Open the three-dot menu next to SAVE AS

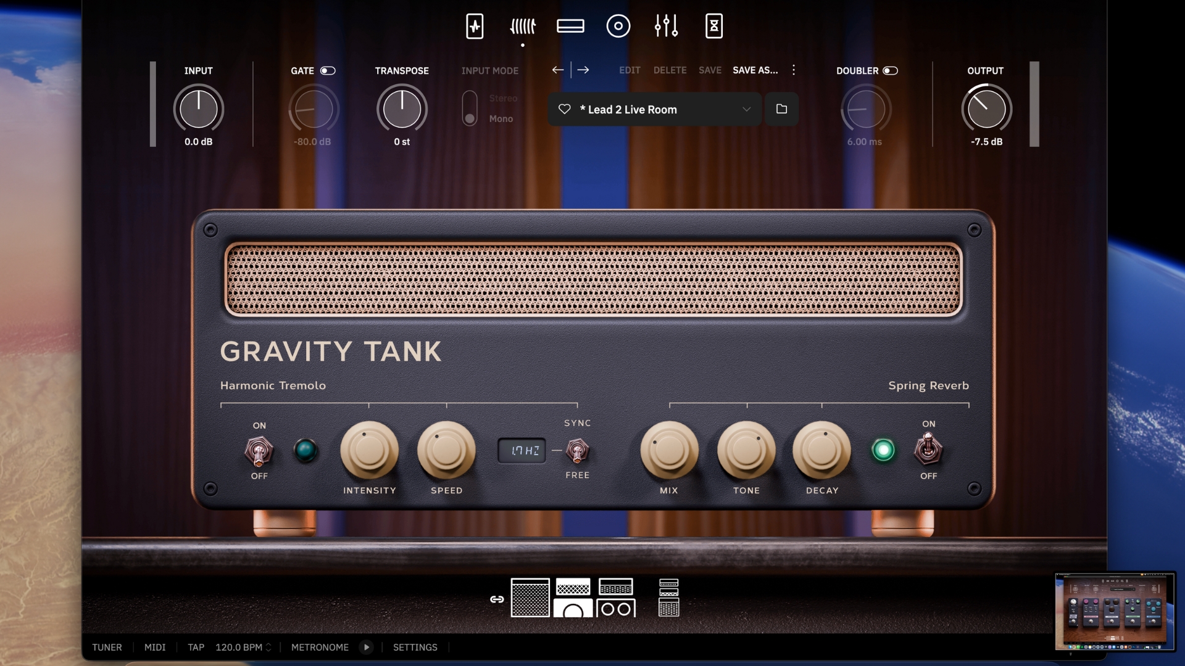pos(794,70)
